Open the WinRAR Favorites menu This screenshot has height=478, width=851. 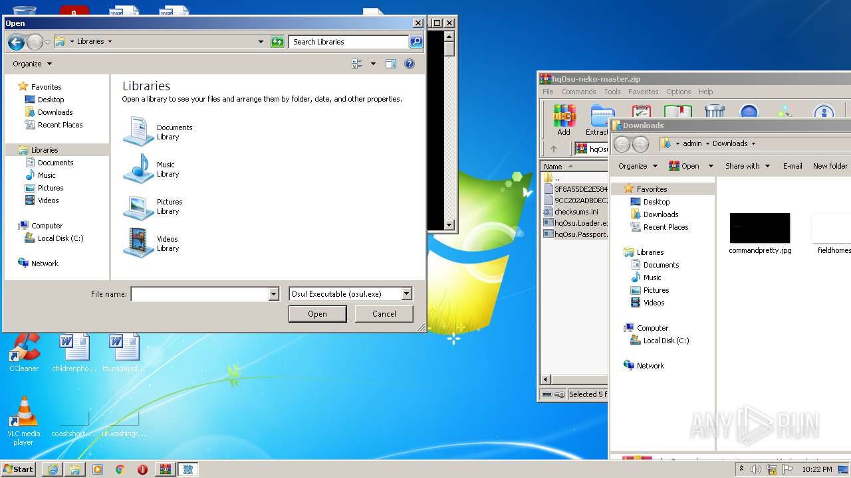point(644,92)
